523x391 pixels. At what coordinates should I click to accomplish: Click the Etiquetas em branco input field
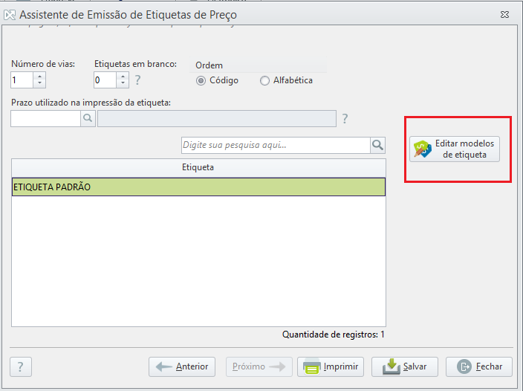(105, 80)
